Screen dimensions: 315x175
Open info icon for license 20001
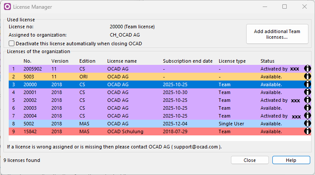307,92
